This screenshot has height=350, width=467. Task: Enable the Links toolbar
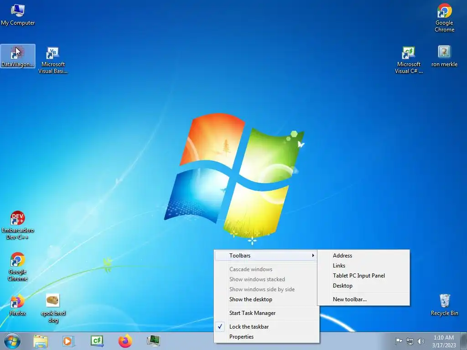click(363, 266)
